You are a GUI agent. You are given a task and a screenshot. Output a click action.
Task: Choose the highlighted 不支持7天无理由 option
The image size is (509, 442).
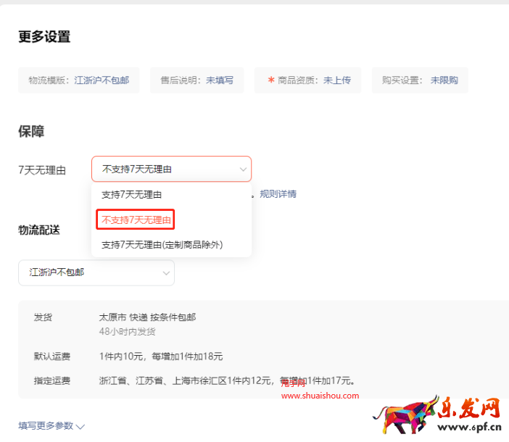136,220
